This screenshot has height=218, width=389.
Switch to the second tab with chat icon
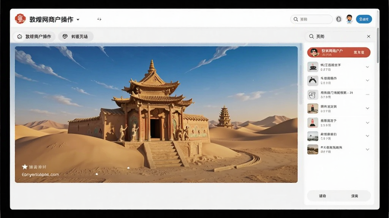[76, 37]
